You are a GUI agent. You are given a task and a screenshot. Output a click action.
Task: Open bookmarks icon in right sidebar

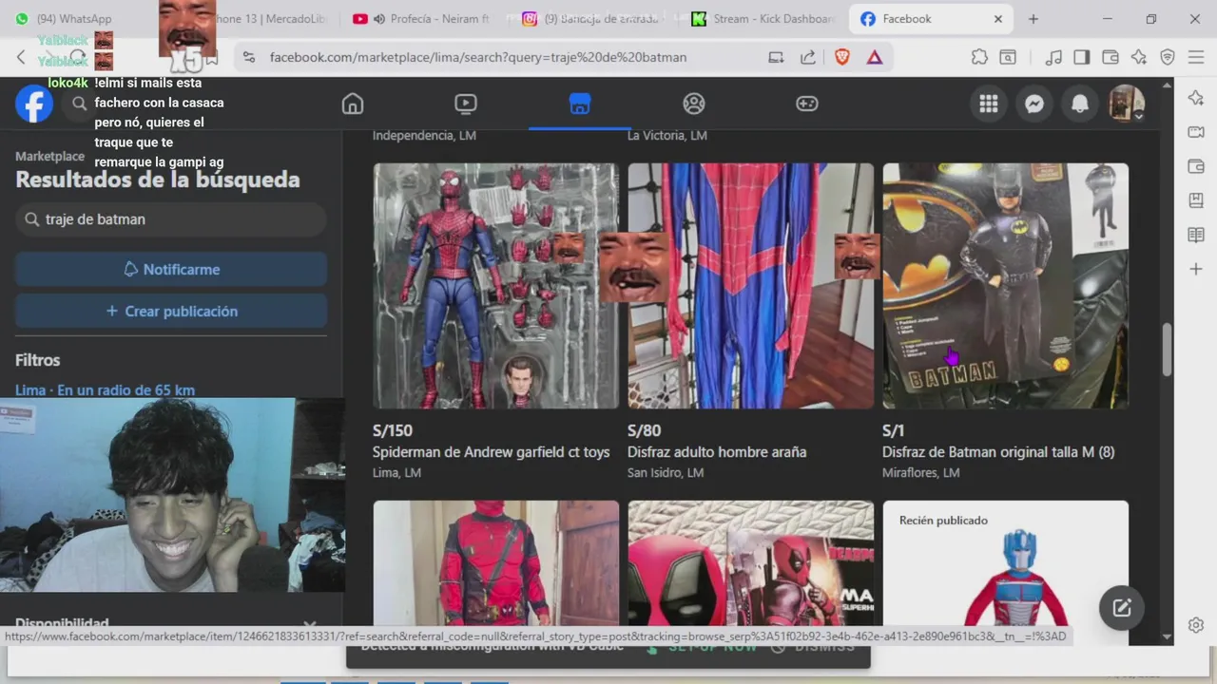pos(1196,200)
